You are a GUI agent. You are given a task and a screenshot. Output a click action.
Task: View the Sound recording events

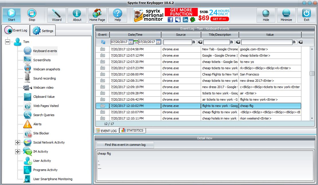pyautogui.click(x=44, y=78)
